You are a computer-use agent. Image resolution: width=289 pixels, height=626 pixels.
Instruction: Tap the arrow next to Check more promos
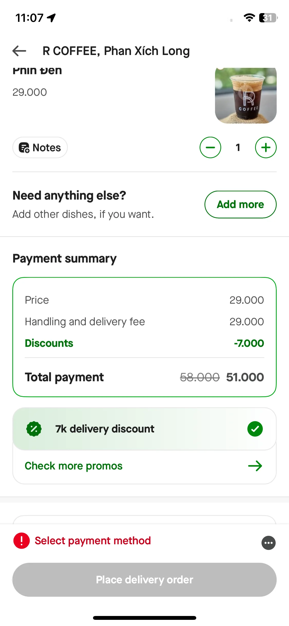(x=255, y=466)
